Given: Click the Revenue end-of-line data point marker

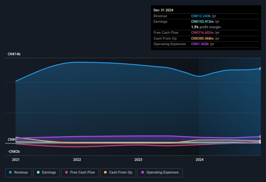Looking at the screenshot, I should point(260,69).
